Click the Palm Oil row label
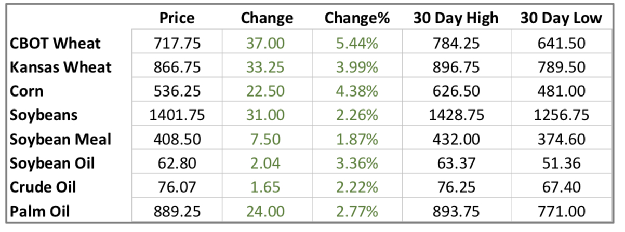 [x=41, y=211]
